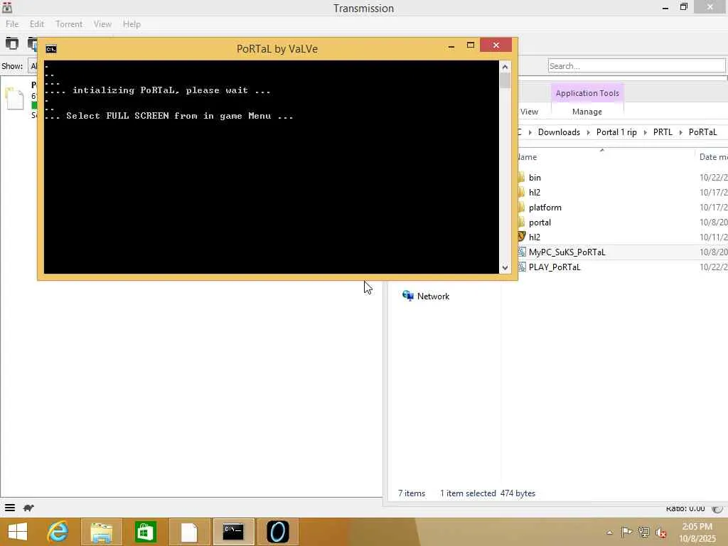Viewport: 728px width, 546px height.
Task: Click the Search field in Transmission
Action: pyautogui.click(x=636, y=66)
